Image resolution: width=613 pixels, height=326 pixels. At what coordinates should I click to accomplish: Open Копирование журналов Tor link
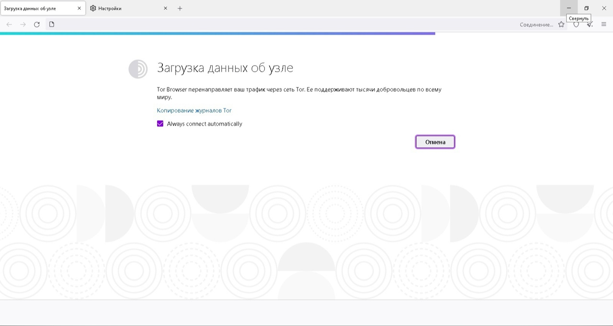click(x=194, y=110)
